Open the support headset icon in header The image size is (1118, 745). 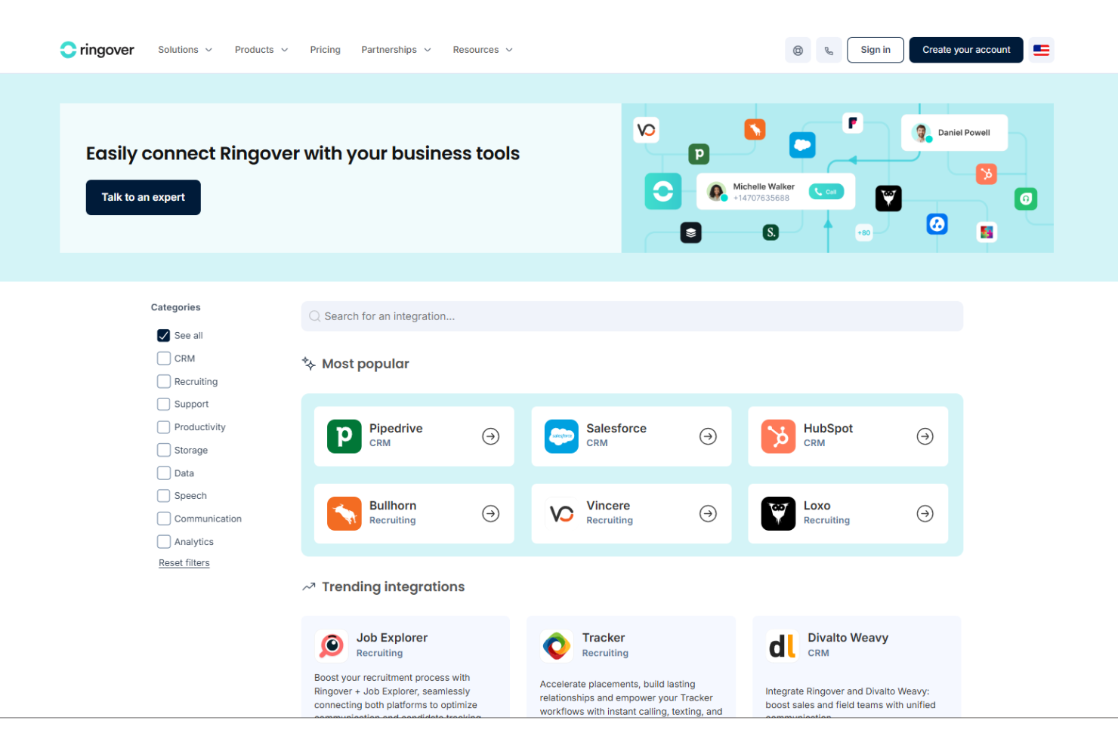click(798, 51)
